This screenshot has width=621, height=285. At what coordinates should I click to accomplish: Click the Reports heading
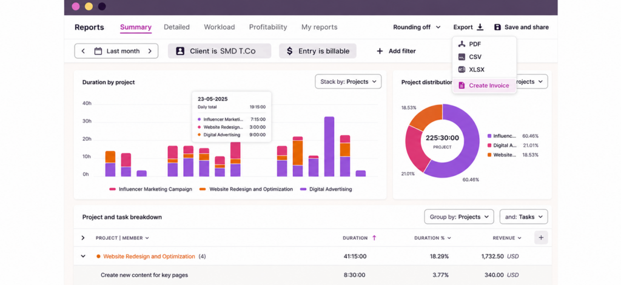click(x=89, y=27)
